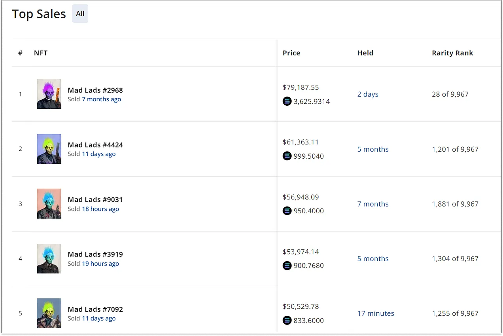Open Mad Lads #2968 thumbnail image
This screenshot has width=503, height=336.
pyautogui.click(x=49, y=94)
